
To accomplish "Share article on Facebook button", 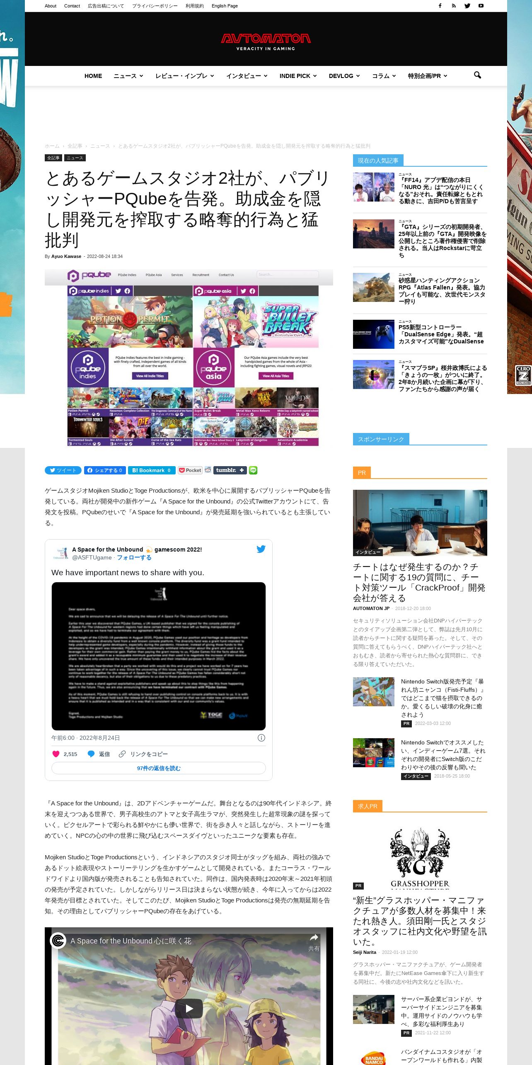I will coord(105,470).
